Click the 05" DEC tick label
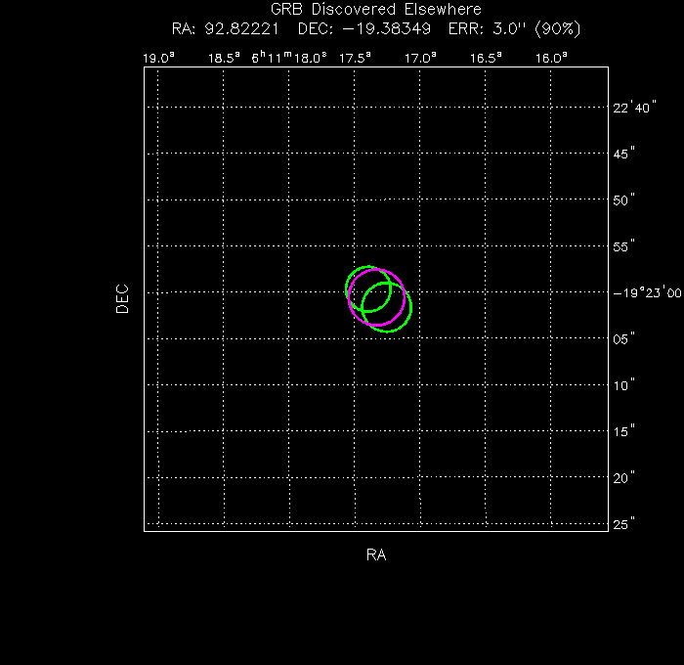 coord(624,338)
